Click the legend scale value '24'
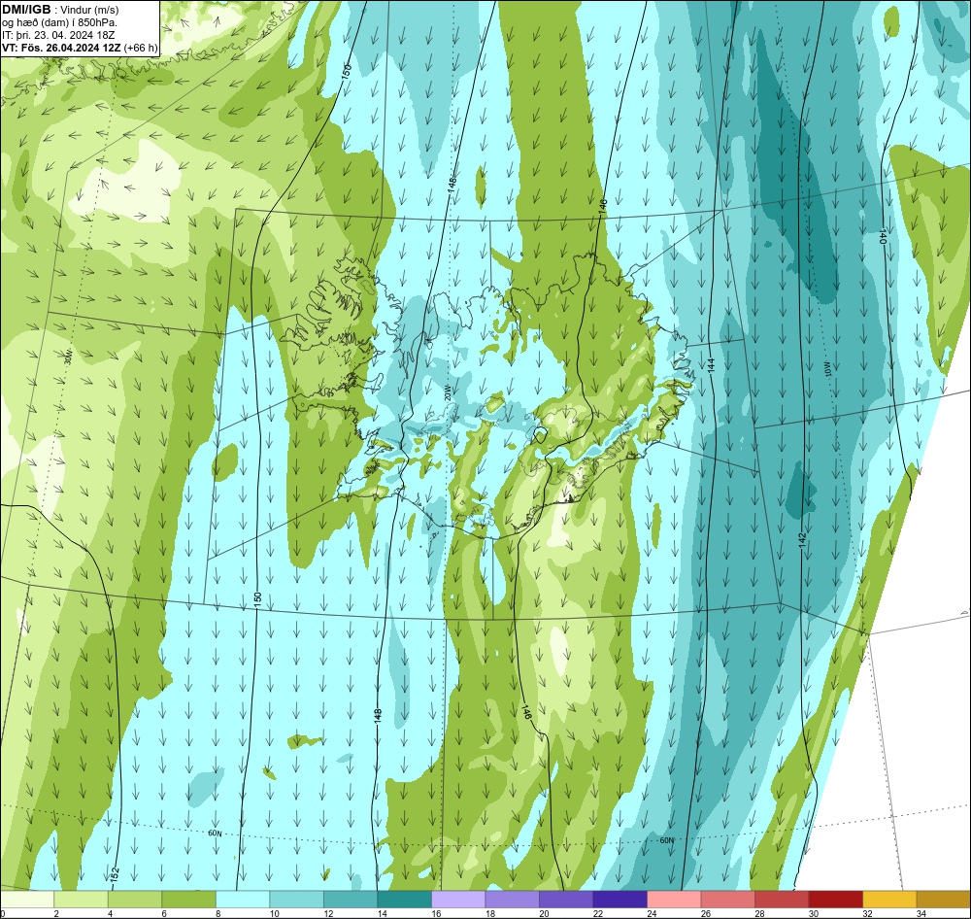 tap(652, 913)
